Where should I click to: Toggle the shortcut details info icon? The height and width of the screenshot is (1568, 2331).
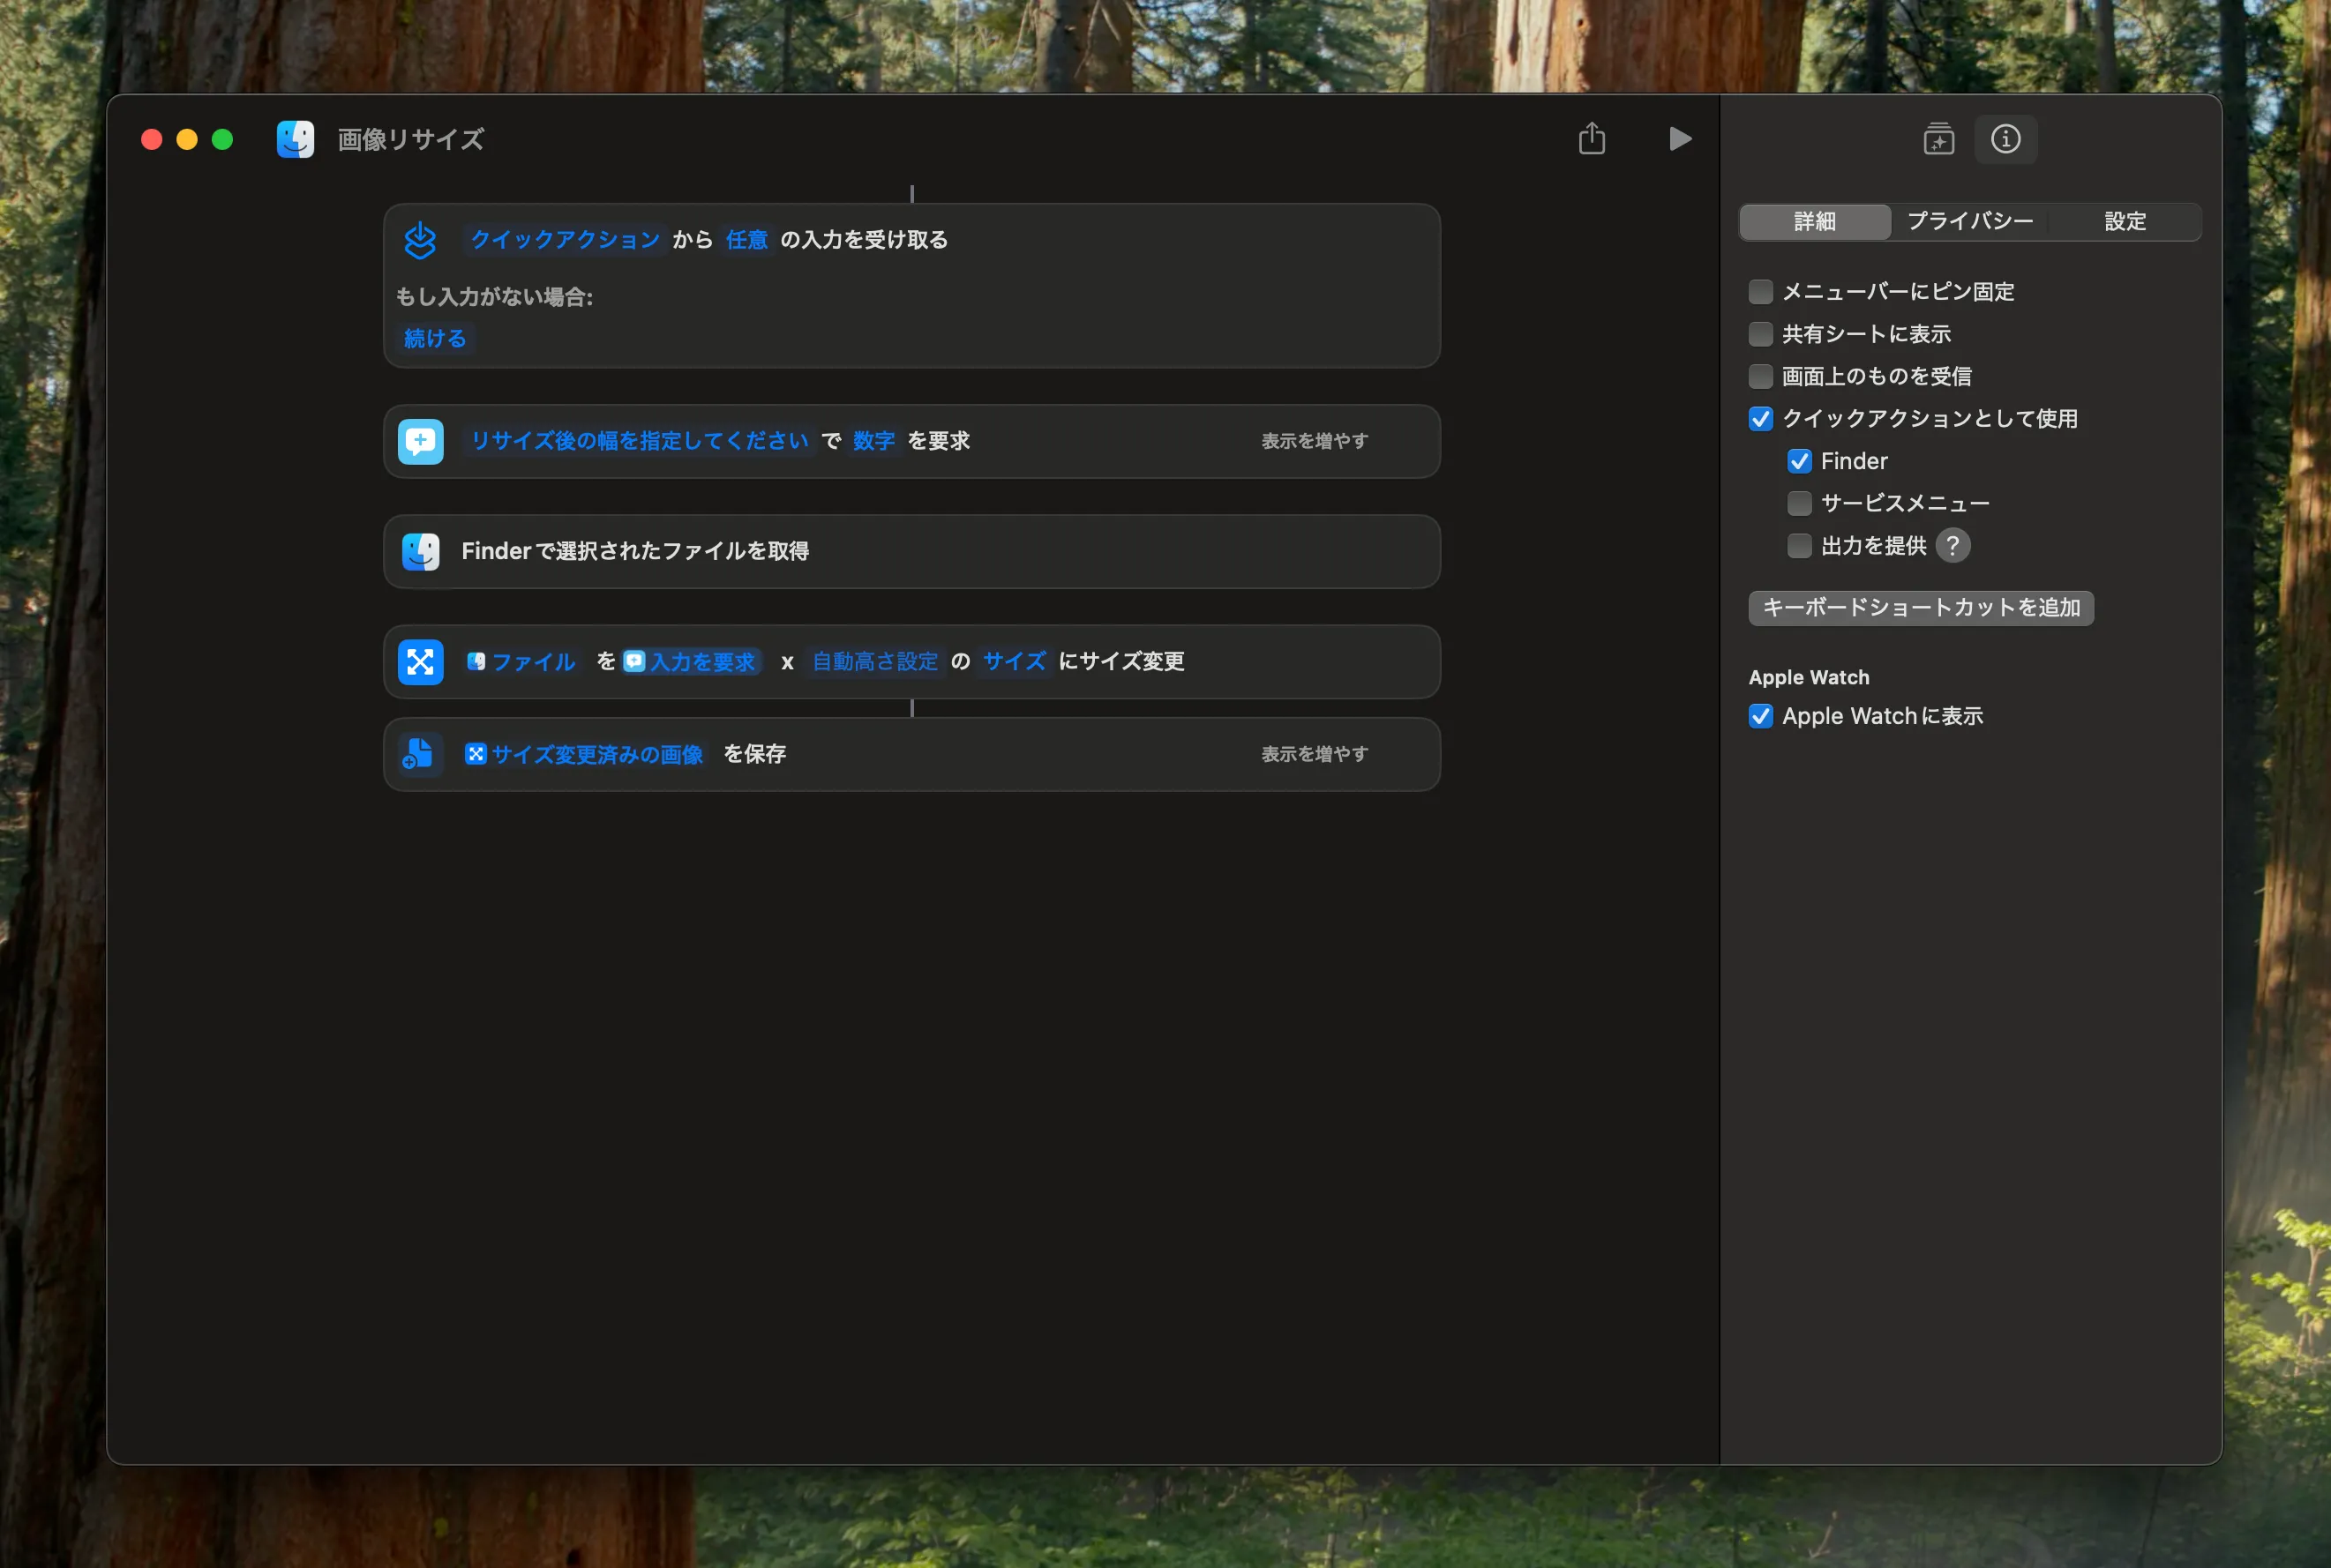[2005, 139]
